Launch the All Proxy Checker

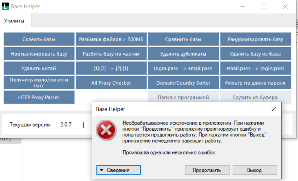[111, 83]
